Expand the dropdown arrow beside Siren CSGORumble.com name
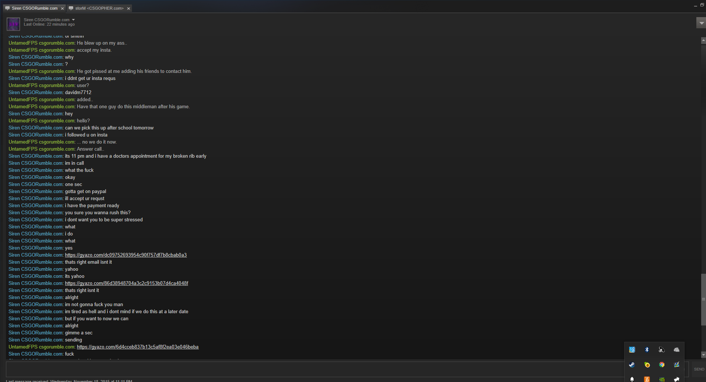 (73, 20)
